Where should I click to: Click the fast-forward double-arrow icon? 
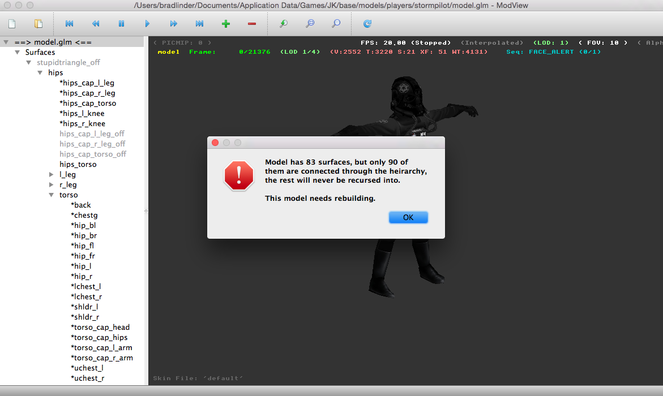coord(173,24)
